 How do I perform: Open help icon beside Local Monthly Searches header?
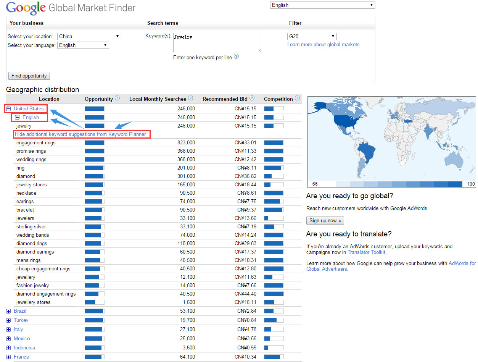tap(190, 98)
